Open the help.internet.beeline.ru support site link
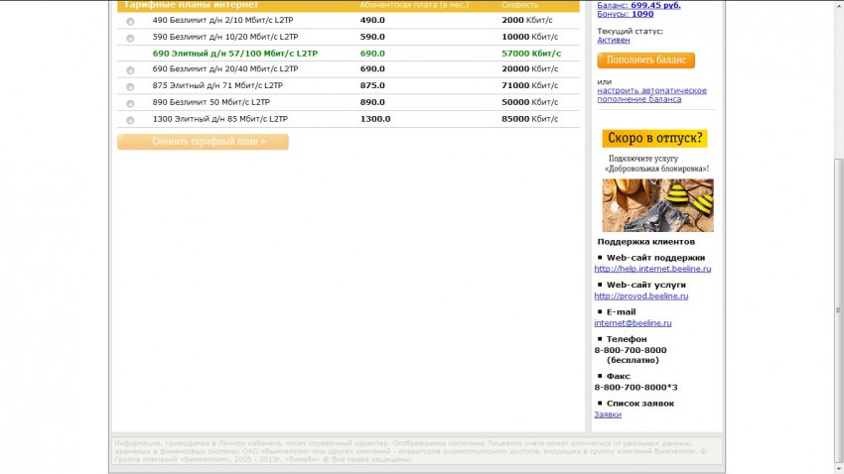Image resolution: width=844 pixels, height=474 pixels. coord(652,269)
